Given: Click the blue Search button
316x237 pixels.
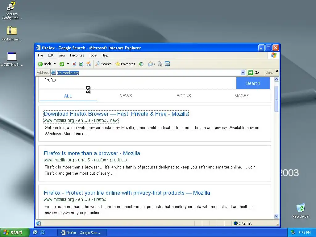Looking at the screenshot, I should pos(253,83).
